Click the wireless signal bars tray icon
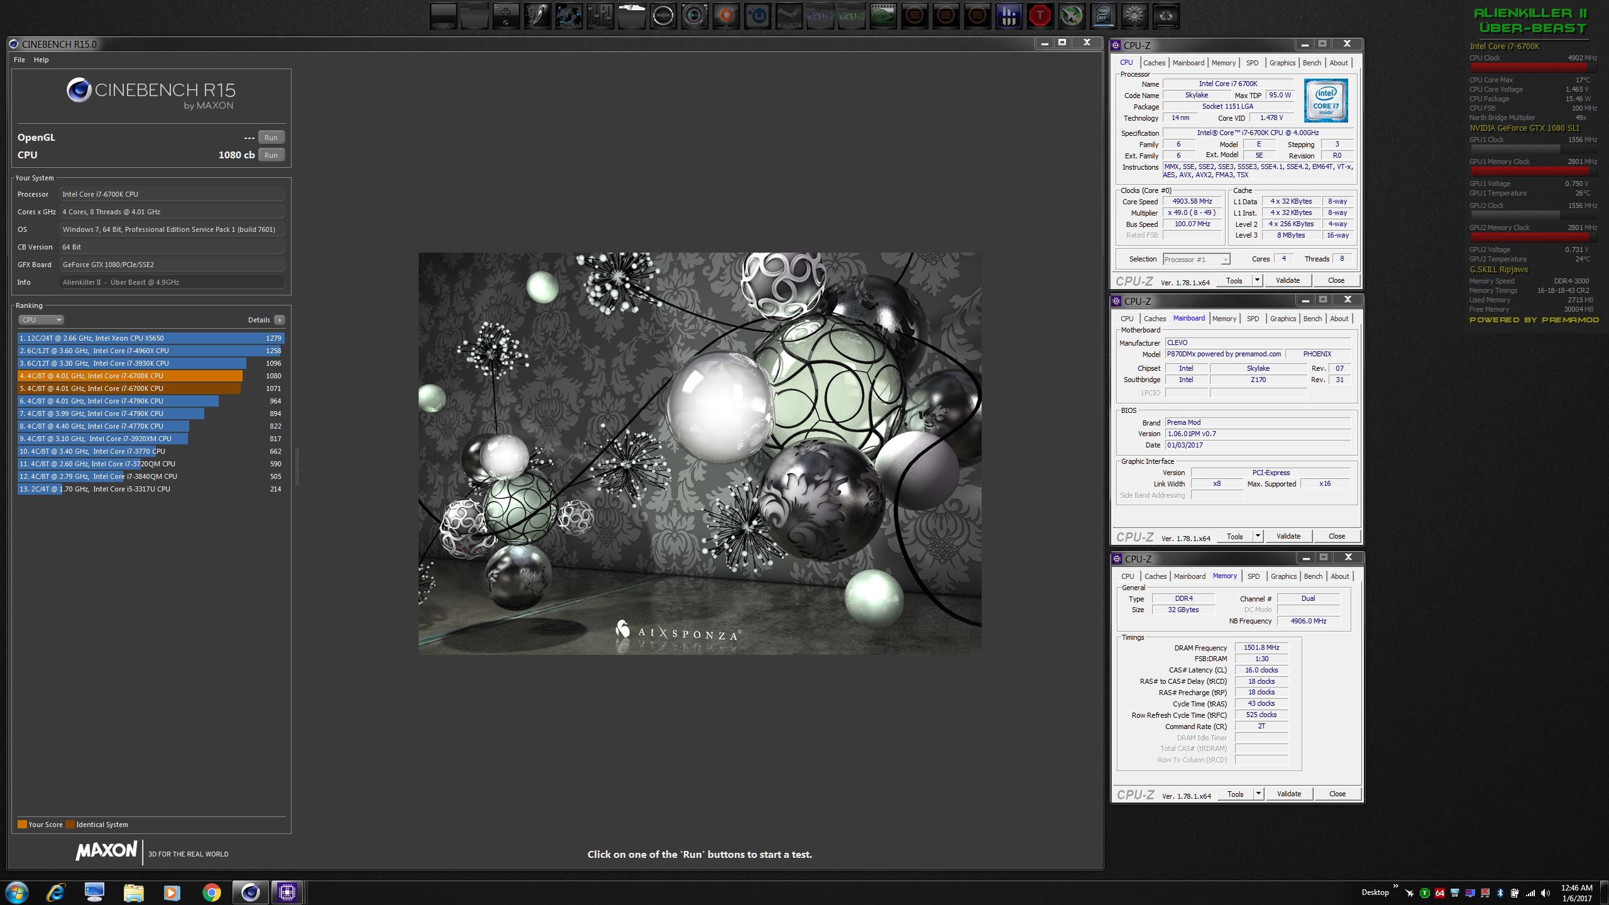Screen dimensions: 1609x905 1530,892
